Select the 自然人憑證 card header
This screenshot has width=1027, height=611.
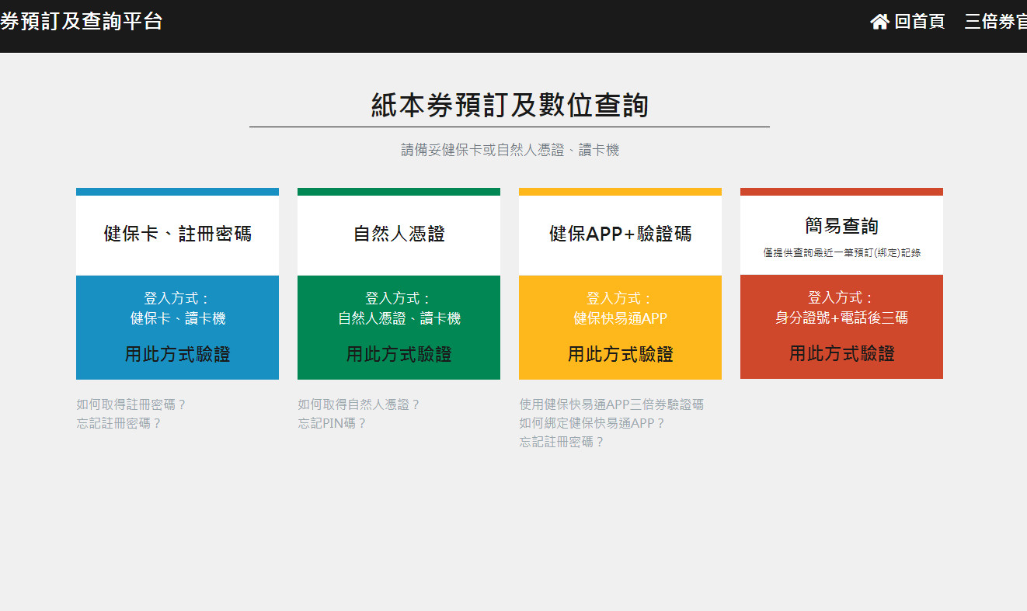coord(399,234)
